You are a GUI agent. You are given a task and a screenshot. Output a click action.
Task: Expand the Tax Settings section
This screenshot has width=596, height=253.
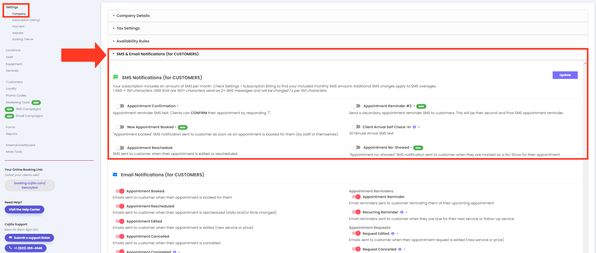point(128,28)
